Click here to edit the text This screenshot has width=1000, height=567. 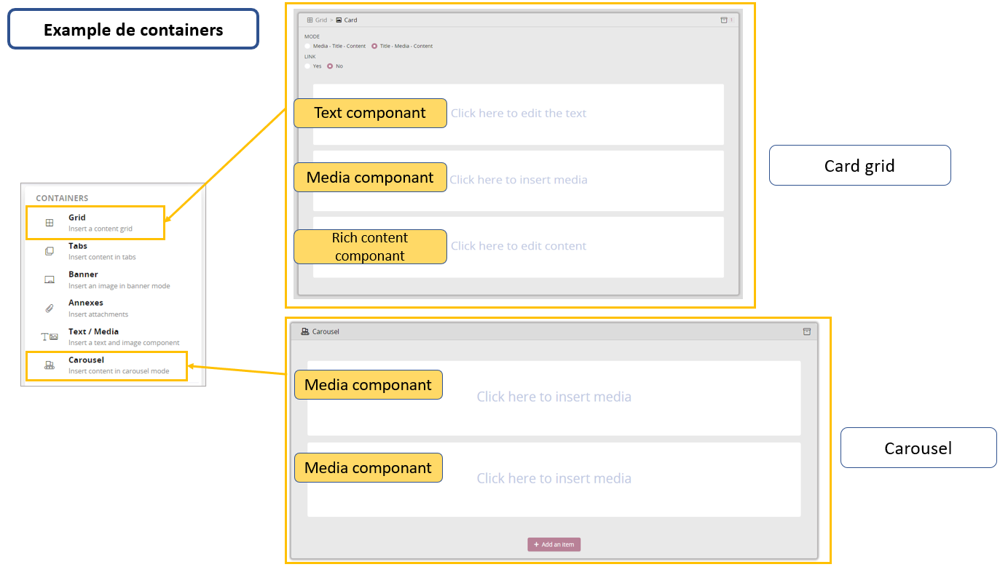point(519,113)
